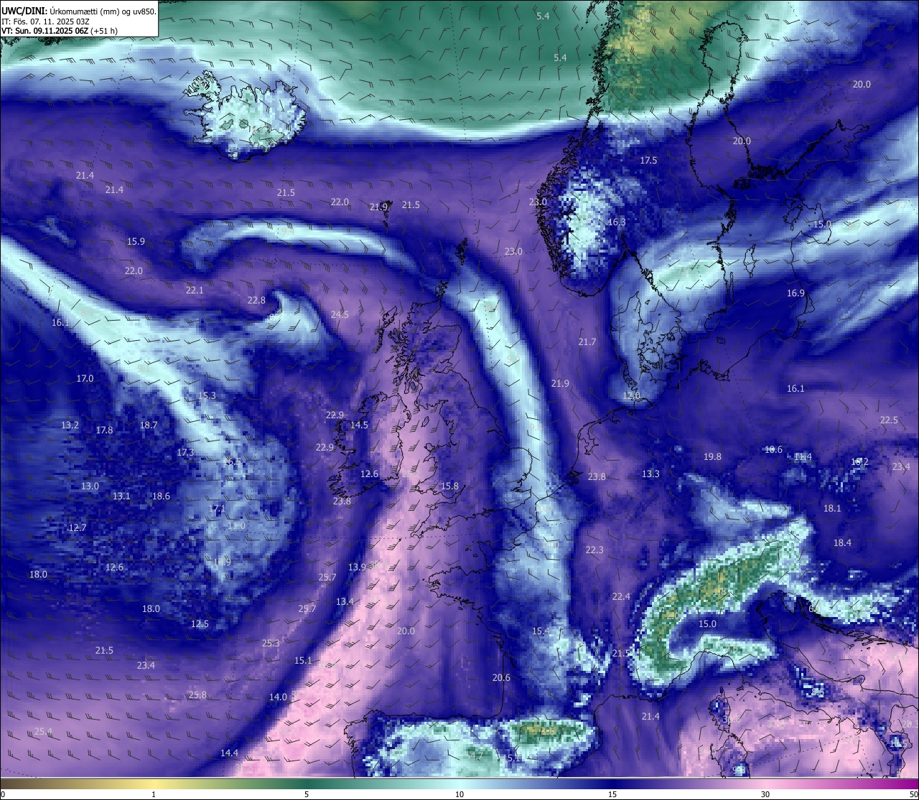The image size is (919, 800).
Task: Click the 18.1 value on the map
Action: point(832,509)
